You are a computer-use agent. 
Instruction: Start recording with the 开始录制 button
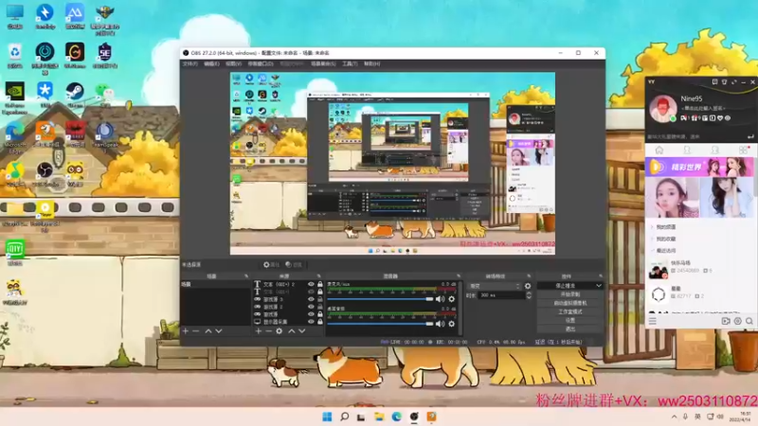click(570, 294)
